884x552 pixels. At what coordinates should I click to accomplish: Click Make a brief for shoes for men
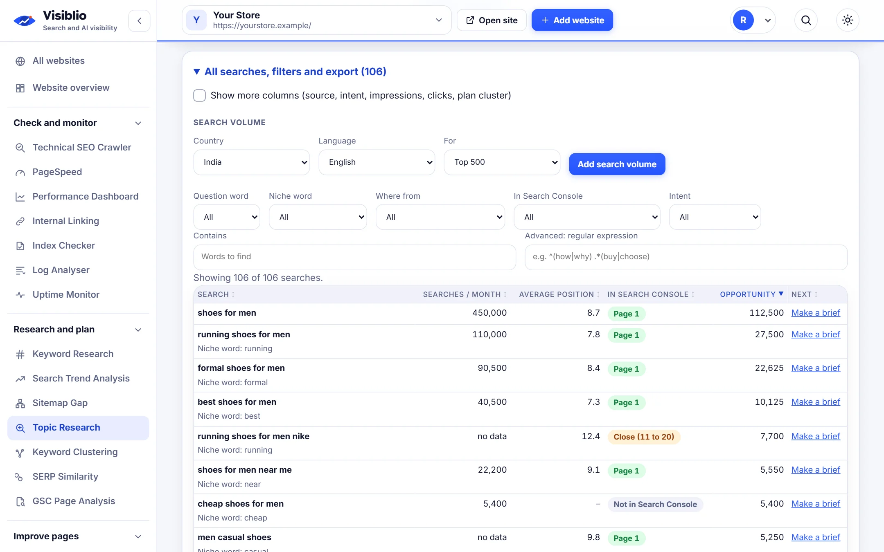(x=816, y=313)
